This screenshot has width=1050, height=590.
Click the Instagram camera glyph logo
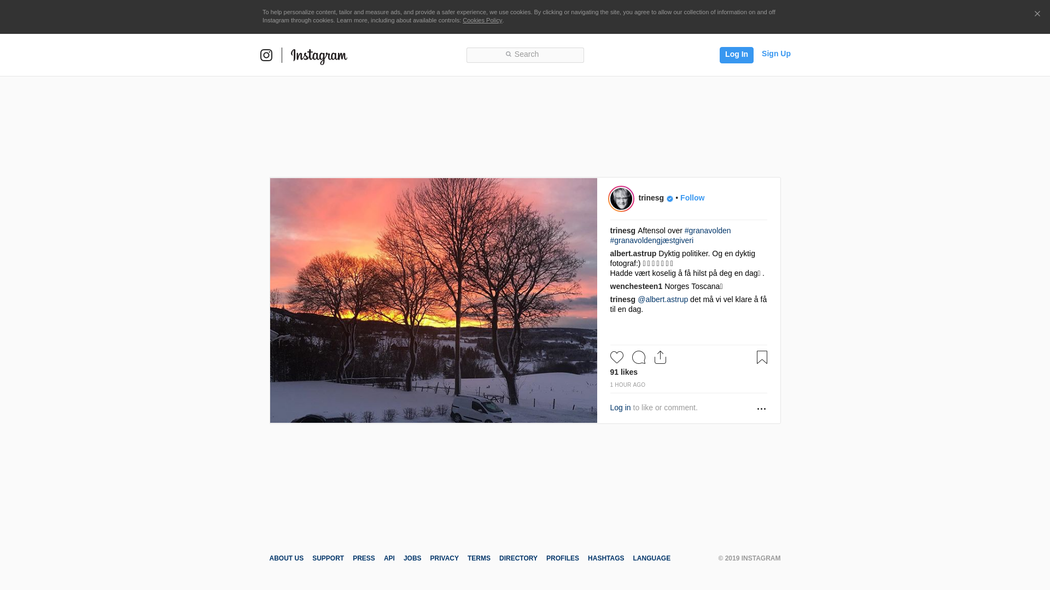coord(266,55)
